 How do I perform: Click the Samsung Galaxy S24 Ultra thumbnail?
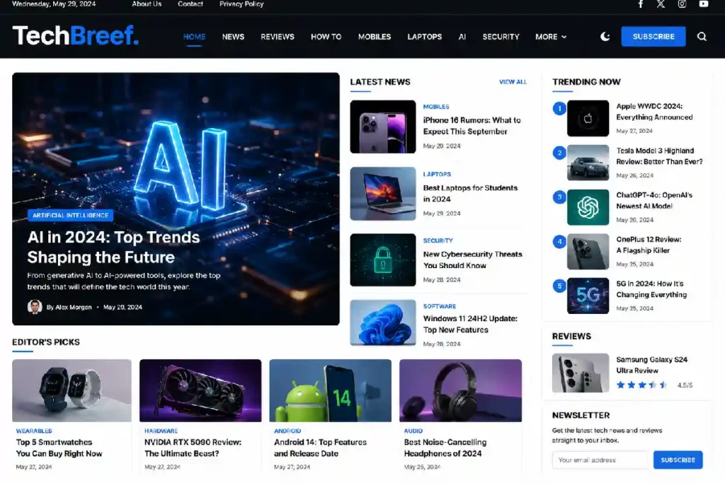581,373
